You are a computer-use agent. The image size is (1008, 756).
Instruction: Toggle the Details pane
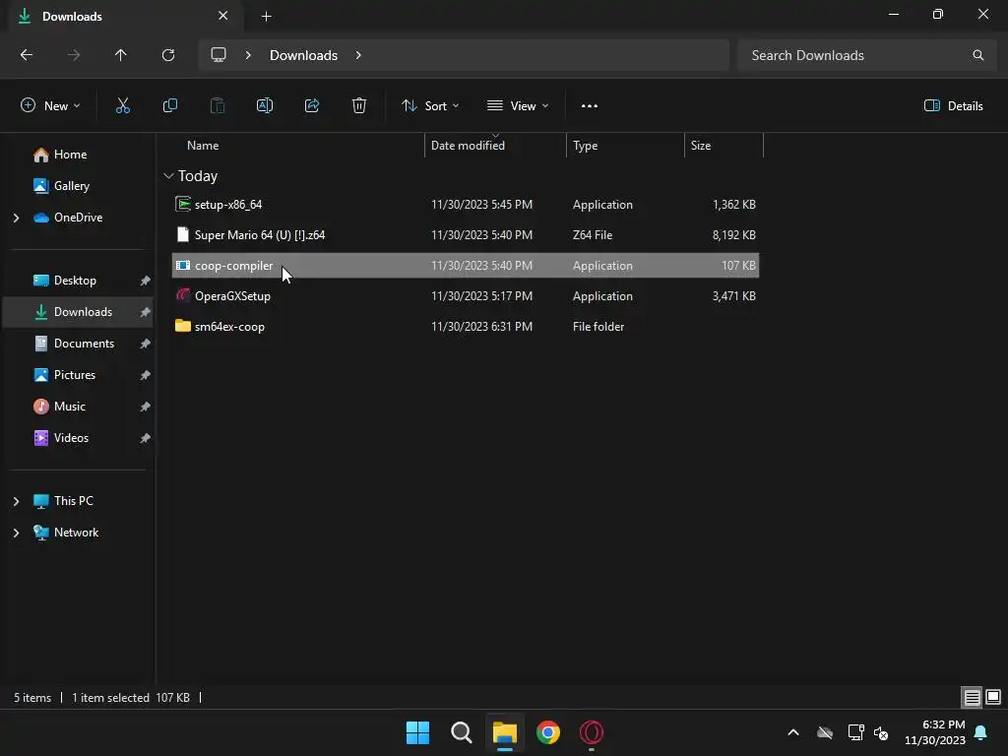tap(953, 106)
